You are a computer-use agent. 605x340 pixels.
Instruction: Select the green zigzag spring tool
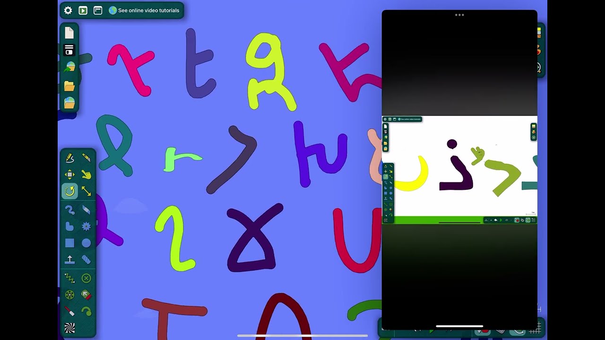tap(69, 278)
